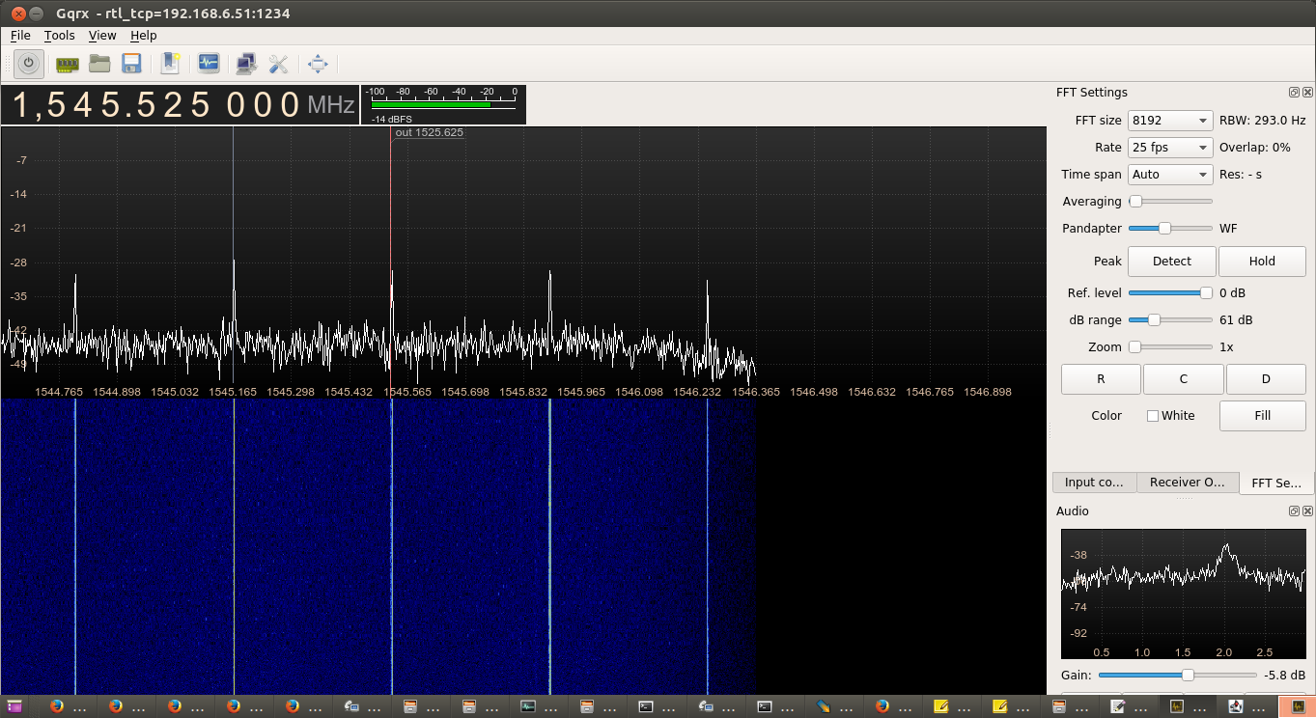Screen dimensions: 1316x718
Task: Expand the Rate dropdown showing 25 fps
Action: click(1170, 148)
